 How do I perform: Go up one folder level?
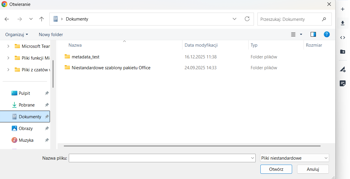(41, 19)
